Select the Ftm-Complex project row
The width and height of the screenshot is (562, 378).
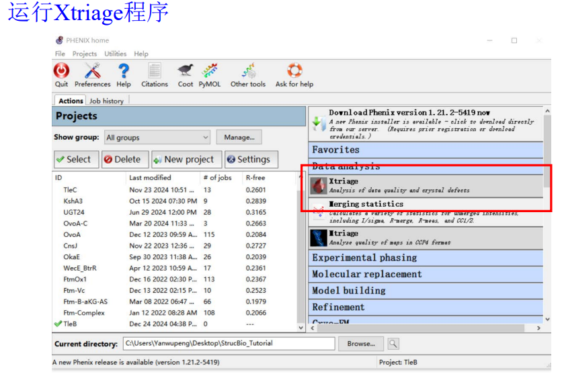pyautogui.click(x=175, y=312)
